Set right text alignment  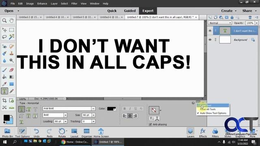click(135, 116)
